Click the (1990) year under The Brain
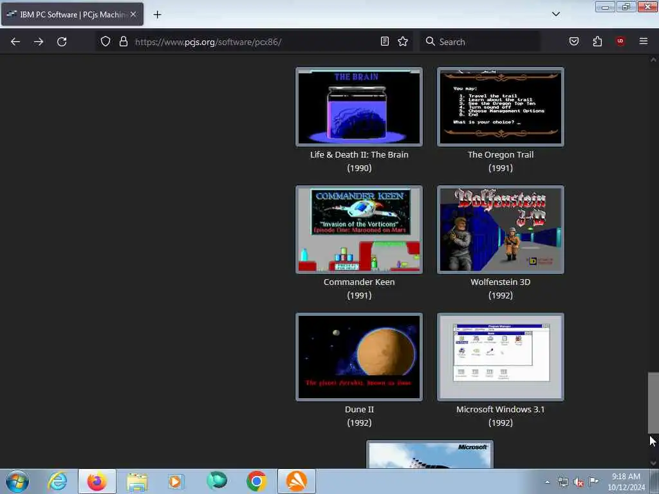659x494 pixels. [x=359, y=168]
